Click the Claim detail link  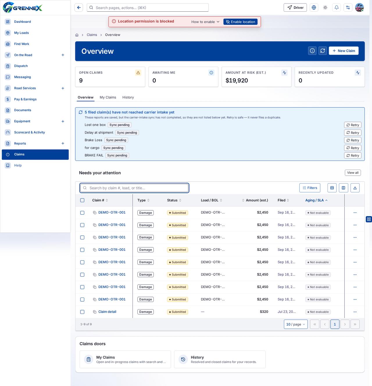pyautogui.click(x=107, y=312)
